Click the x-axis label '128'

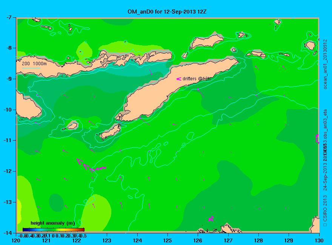pos(258,240)
